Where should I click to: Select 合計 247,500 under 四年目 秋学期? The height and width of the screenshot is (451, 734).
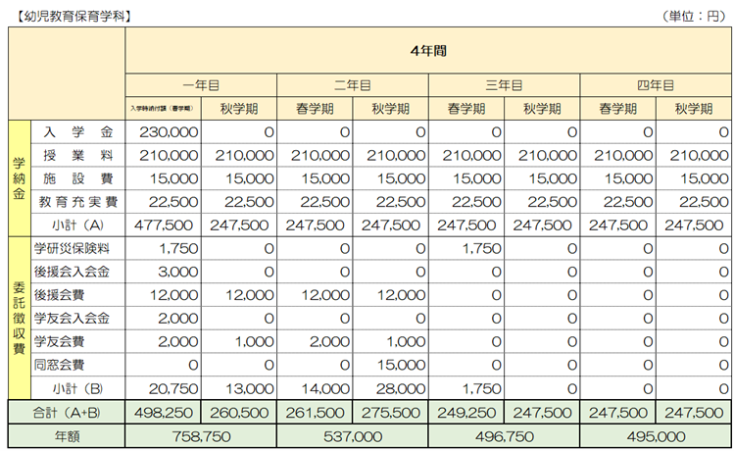[694, 413]
